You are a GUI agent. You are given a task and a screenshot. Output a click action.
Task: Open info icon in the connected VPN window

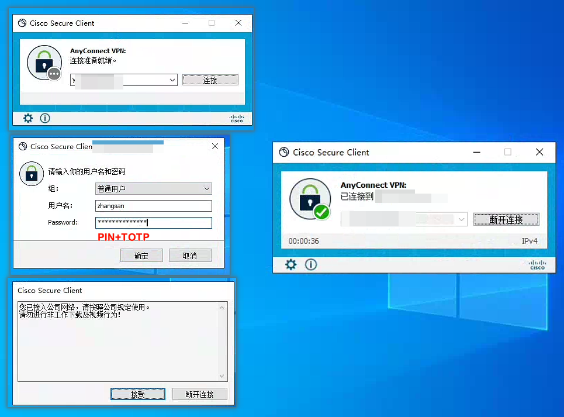311,265
